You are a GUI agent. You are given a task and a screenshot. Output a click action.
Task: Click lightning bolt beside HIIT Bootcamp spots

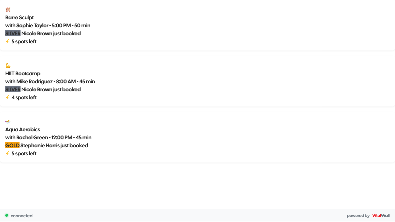tap(8, 97)
